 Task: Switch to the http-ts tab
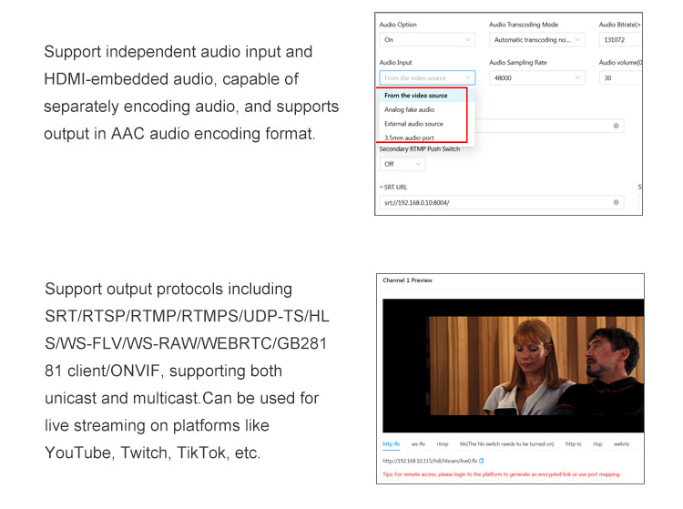[x=573, y=444]
